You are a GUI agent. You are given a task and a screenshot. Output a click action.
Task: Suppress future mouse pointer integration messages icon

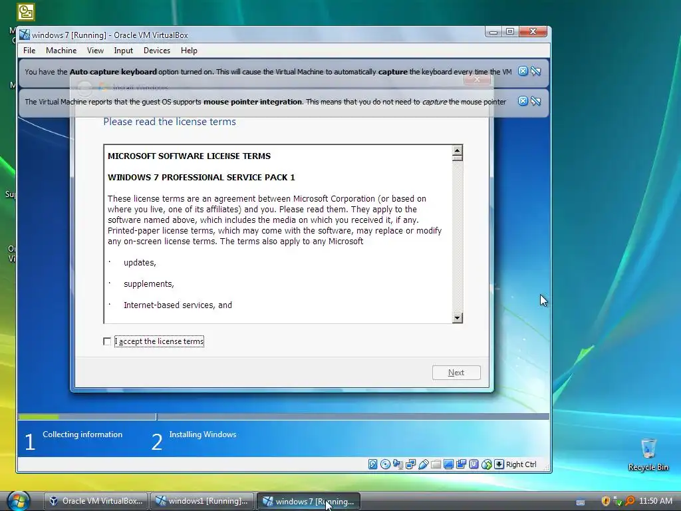(x=536, y=101)
